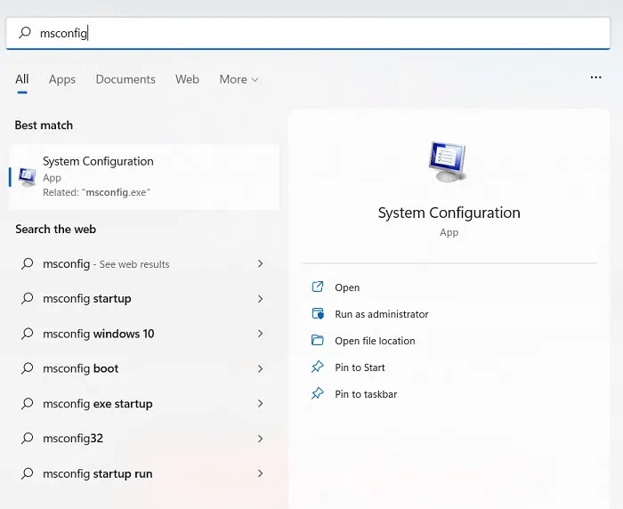Image resolution: width=623 pixels, height=509 pixels.
Task: Expand the msconfig boot suggestion chevron
Action: (260, 368)
